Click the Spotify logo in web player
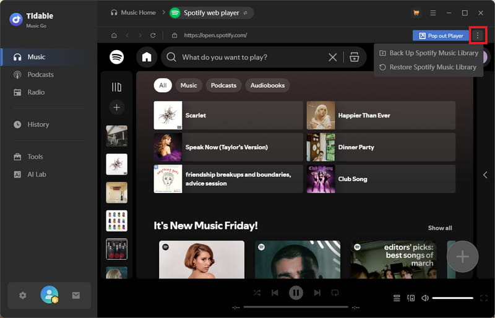The image size is (495, 318). point(116,57)
